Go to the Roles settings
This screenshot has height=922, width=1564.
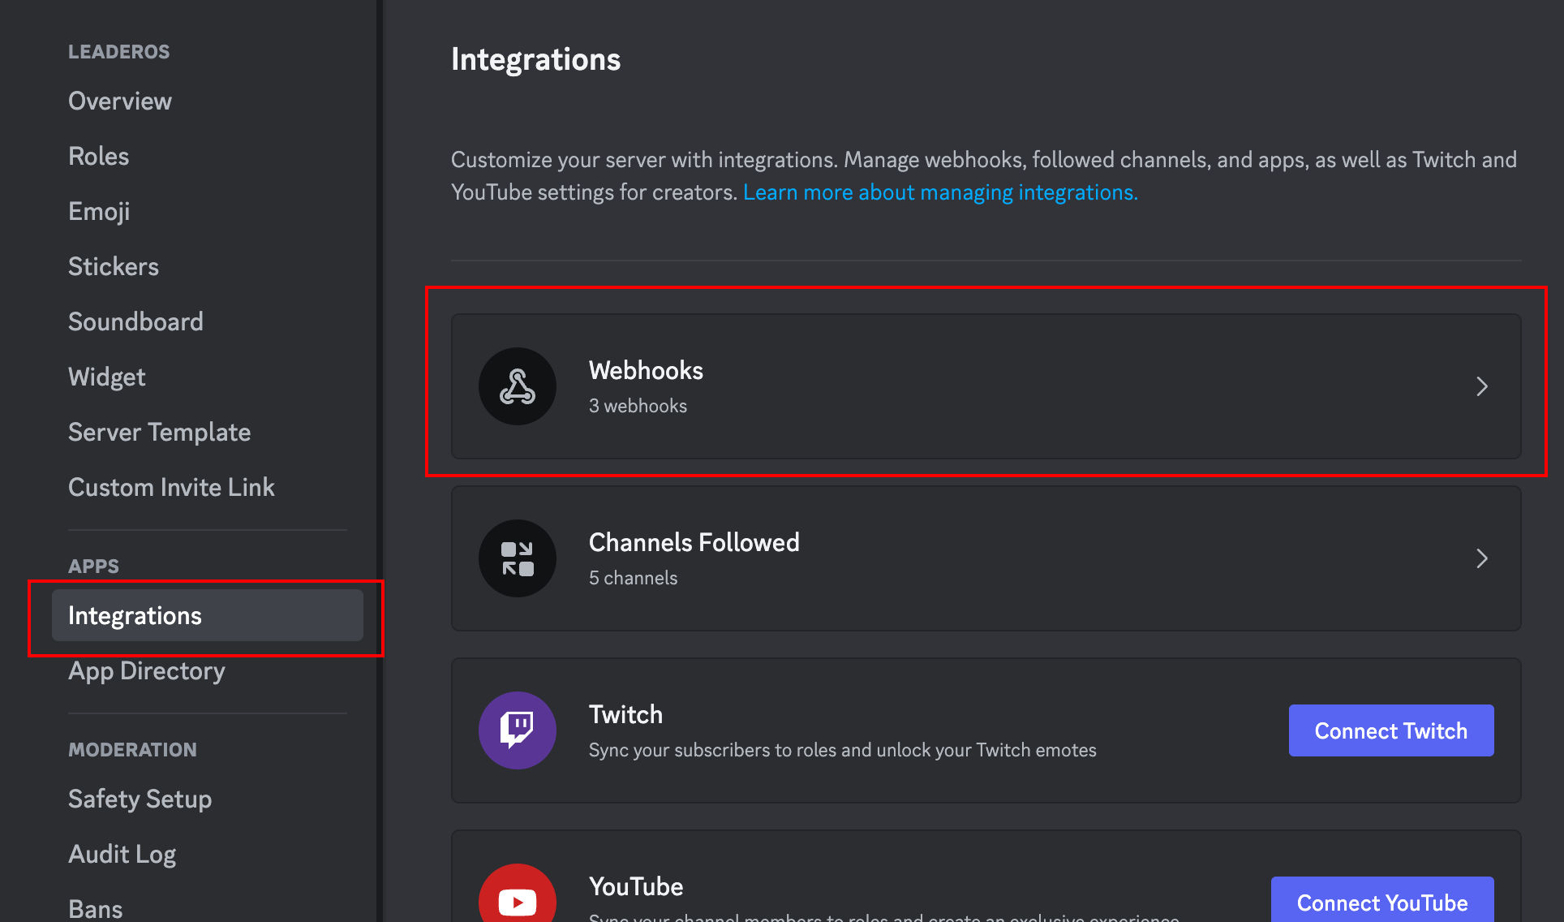pos(99,157)
